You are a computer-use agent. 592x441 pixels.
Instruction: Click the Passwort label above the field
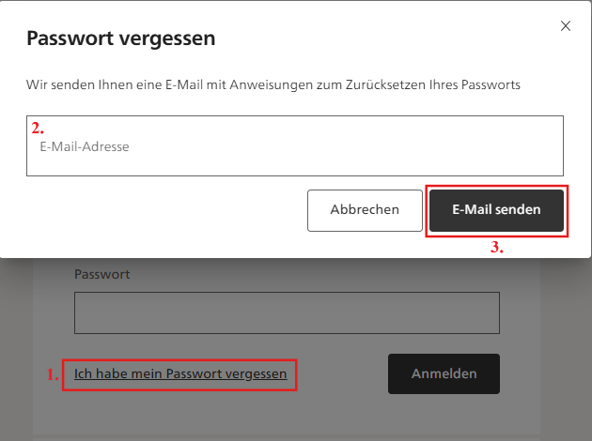tap(102, 274)
